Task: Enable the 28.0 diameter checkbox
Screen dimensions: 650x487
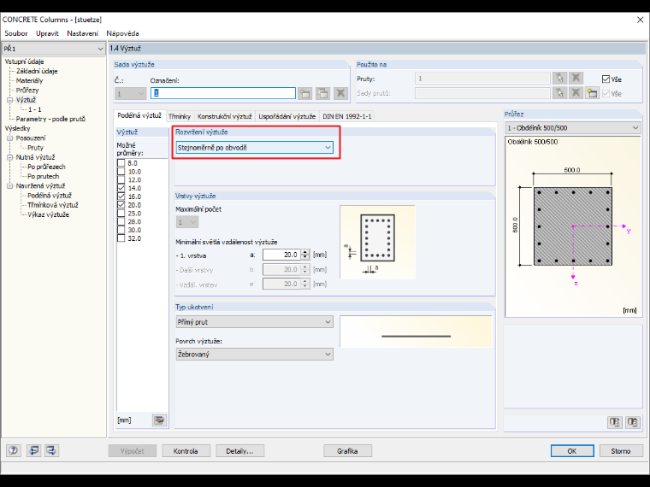Action: (121, 221)
